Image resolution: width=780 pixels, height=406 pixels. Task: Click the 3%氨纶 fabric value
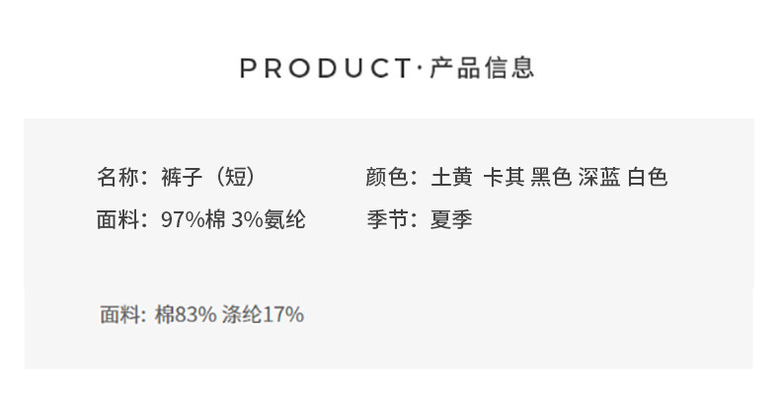pyautogui.click(x=269, y=219)
